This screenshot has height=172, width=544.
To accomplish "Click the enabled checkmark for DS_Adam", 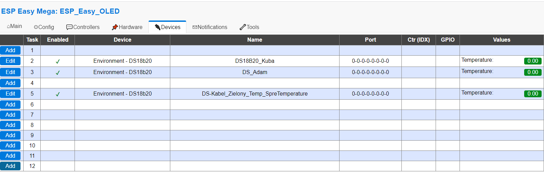I will [58, 73].
